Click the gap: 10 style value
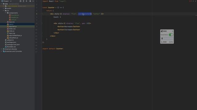197x110 pixels. pos(85,23)
